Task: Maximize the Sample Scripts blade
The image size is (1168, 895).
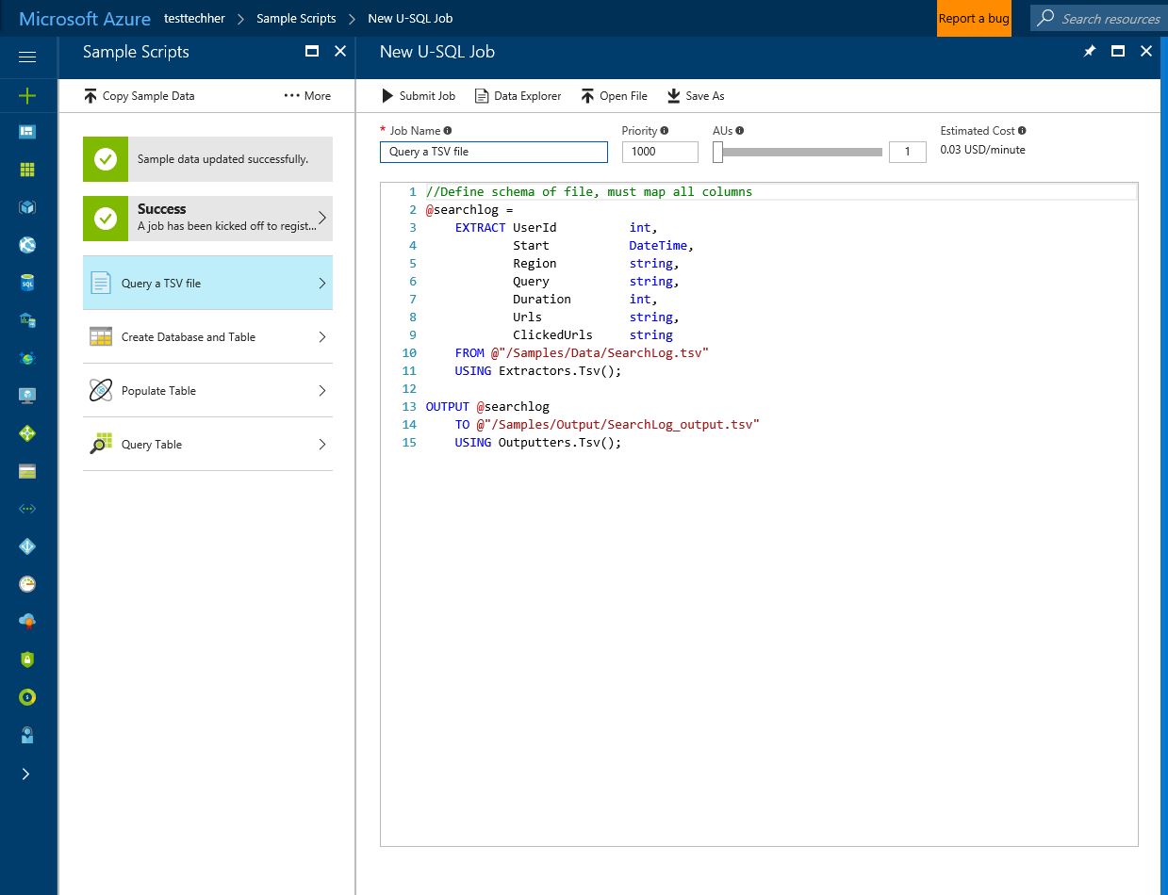Action: point(312,52)
